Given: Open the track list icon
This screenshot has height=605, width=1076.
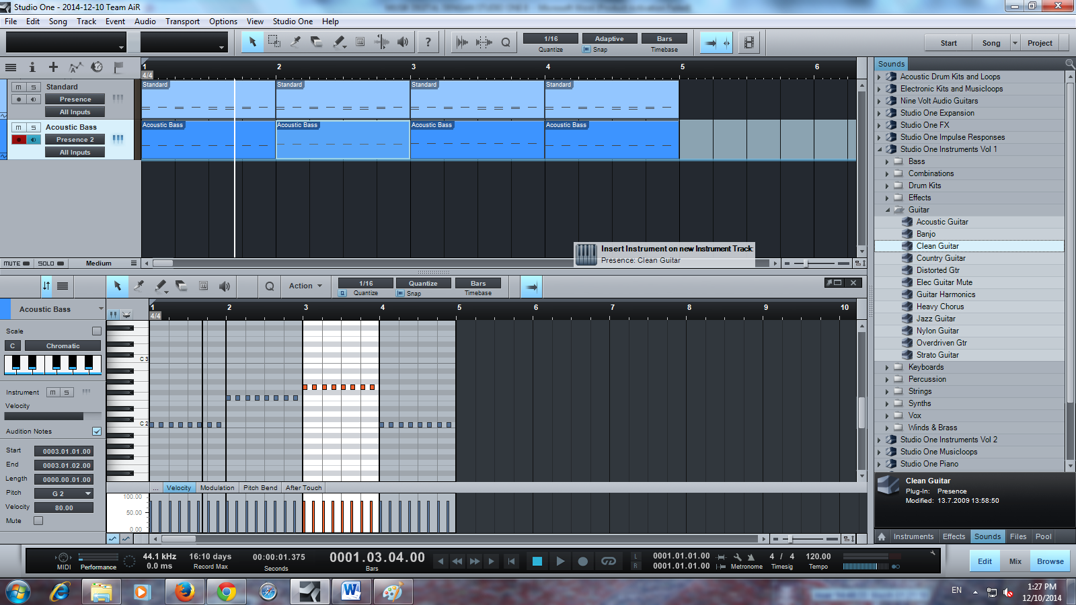Looking at the screenshot, I should pyautogui.click(x=11, y=67).
